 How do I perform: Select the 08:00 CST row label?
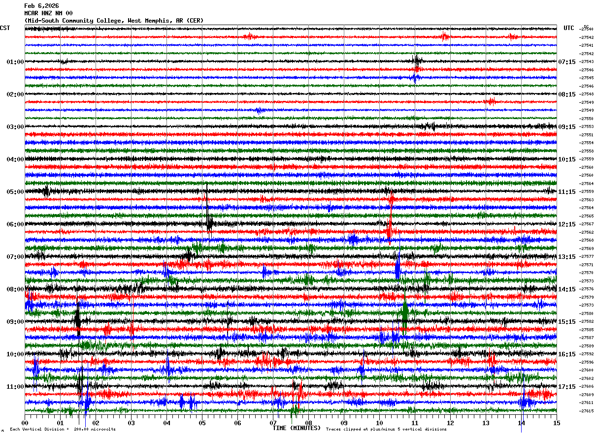(x=15, y=289)
